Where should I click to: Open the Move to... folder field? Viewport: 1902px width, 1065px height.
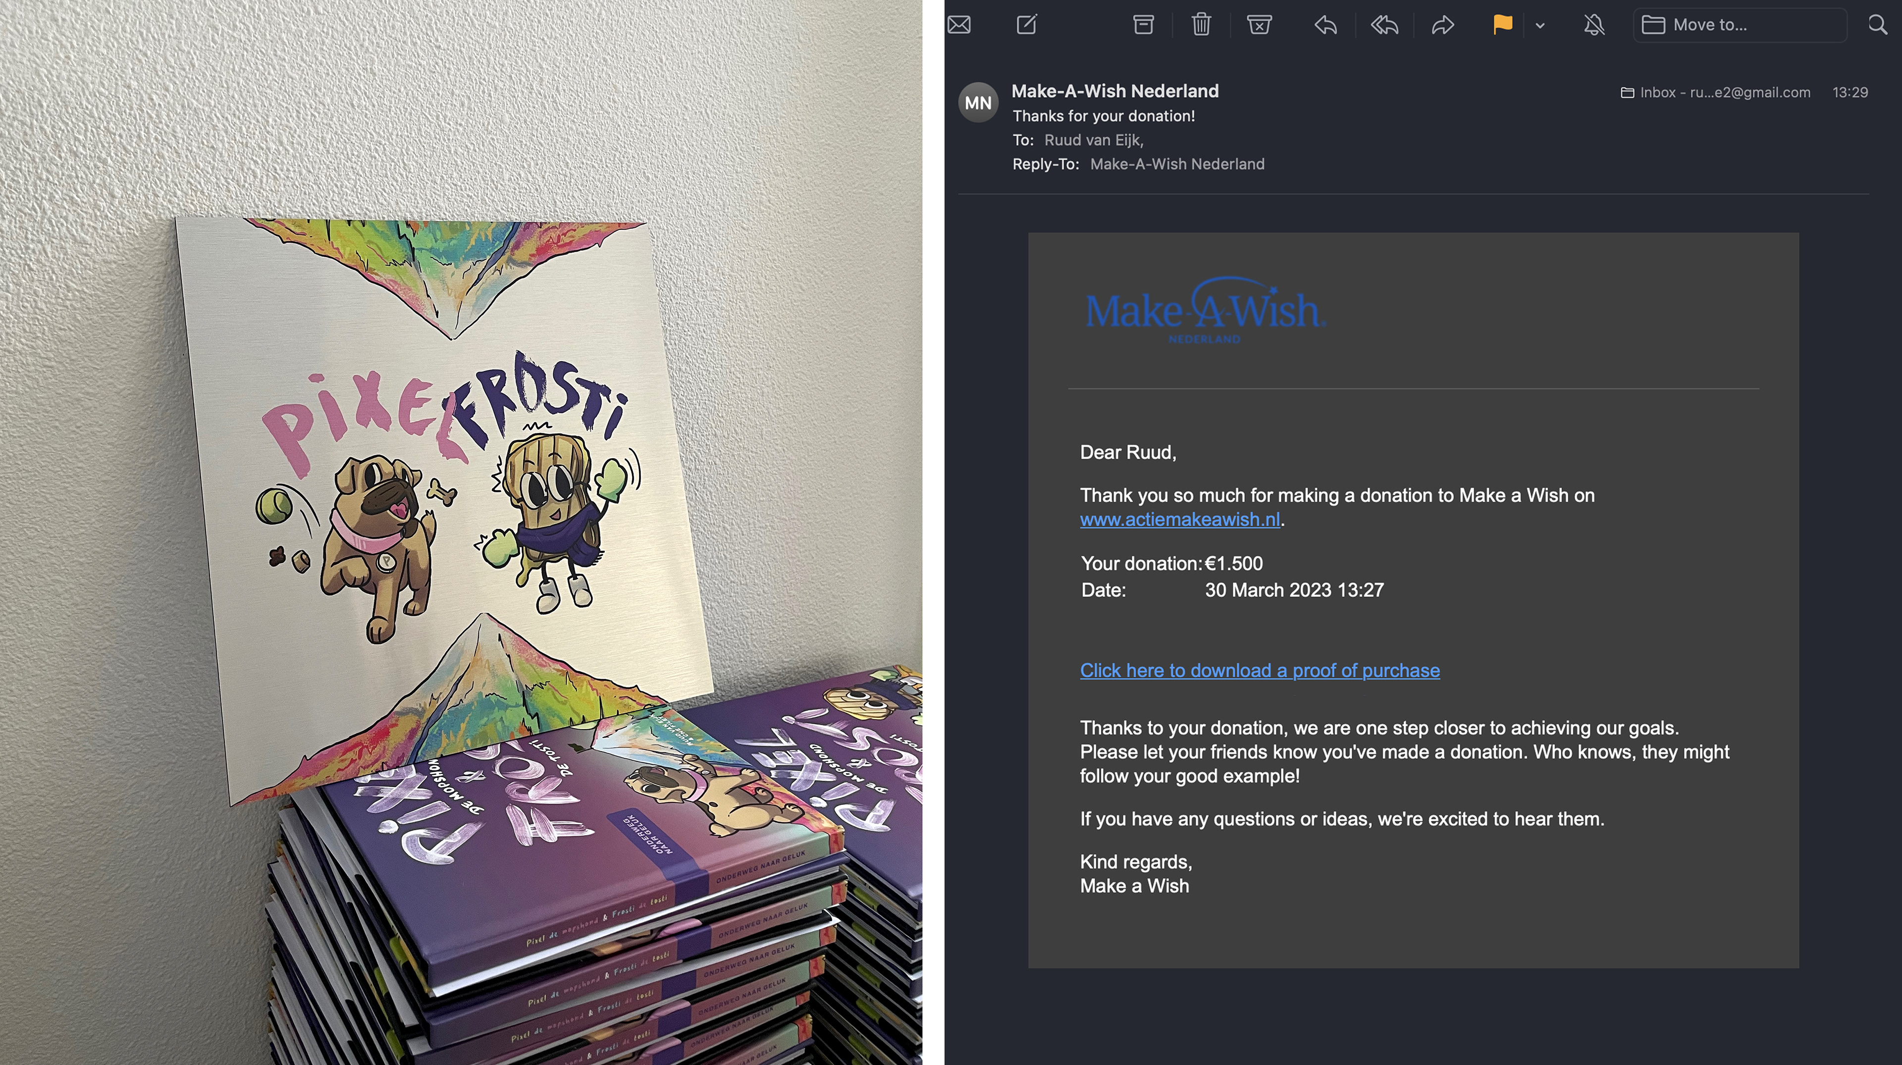pos(1741,25)
